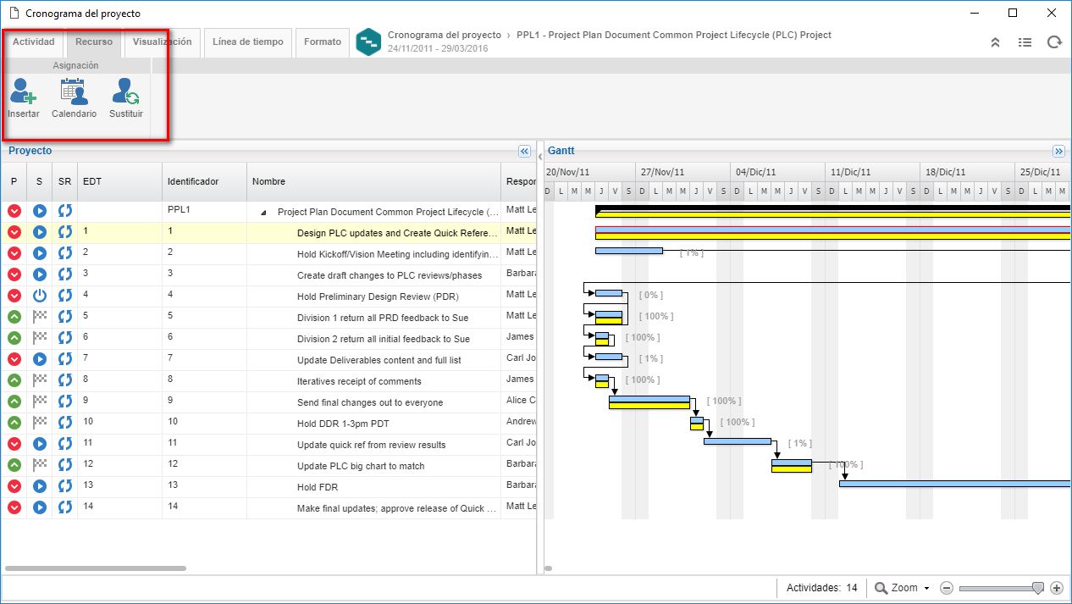Click the double-chevron ribbon collapse icon
Image resolution: width=1072 pixels, height=604 pixels.
[996, 42]
